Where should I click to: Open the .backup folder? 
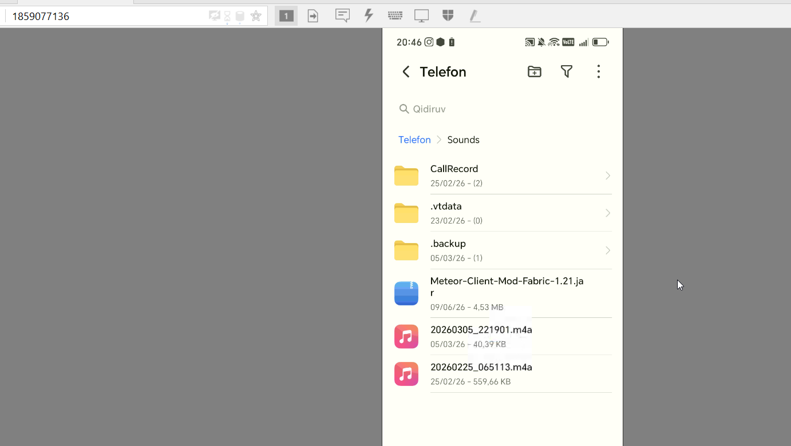[x=503, y=250]
